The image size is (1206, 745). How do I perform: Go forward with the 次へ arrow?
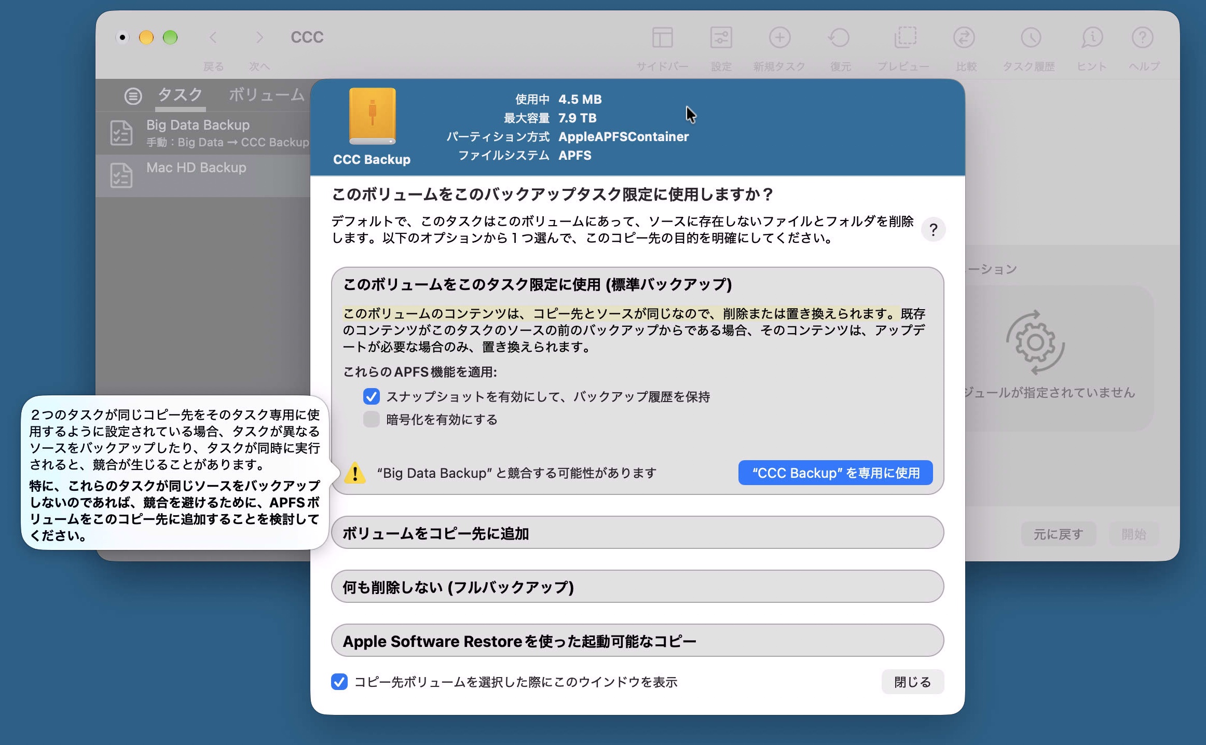pos(259,37)
